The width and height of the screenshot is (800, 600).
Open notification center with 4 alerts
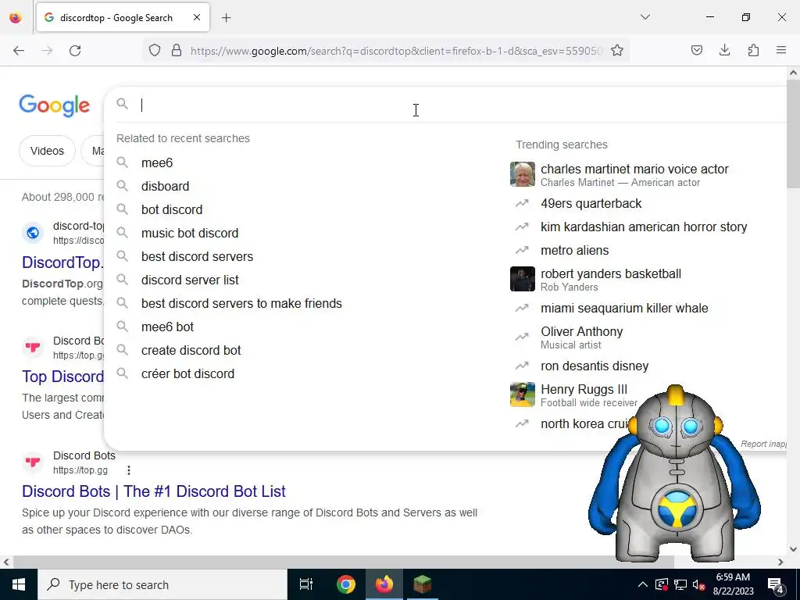click(x=775, y=585)
